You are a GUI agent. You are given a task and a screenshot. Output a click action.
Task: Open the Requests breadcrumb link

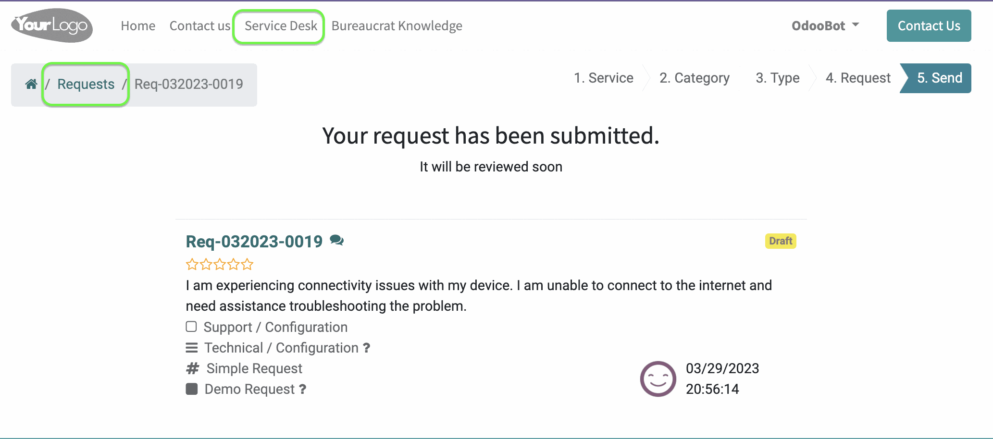(x=86, y=85)
